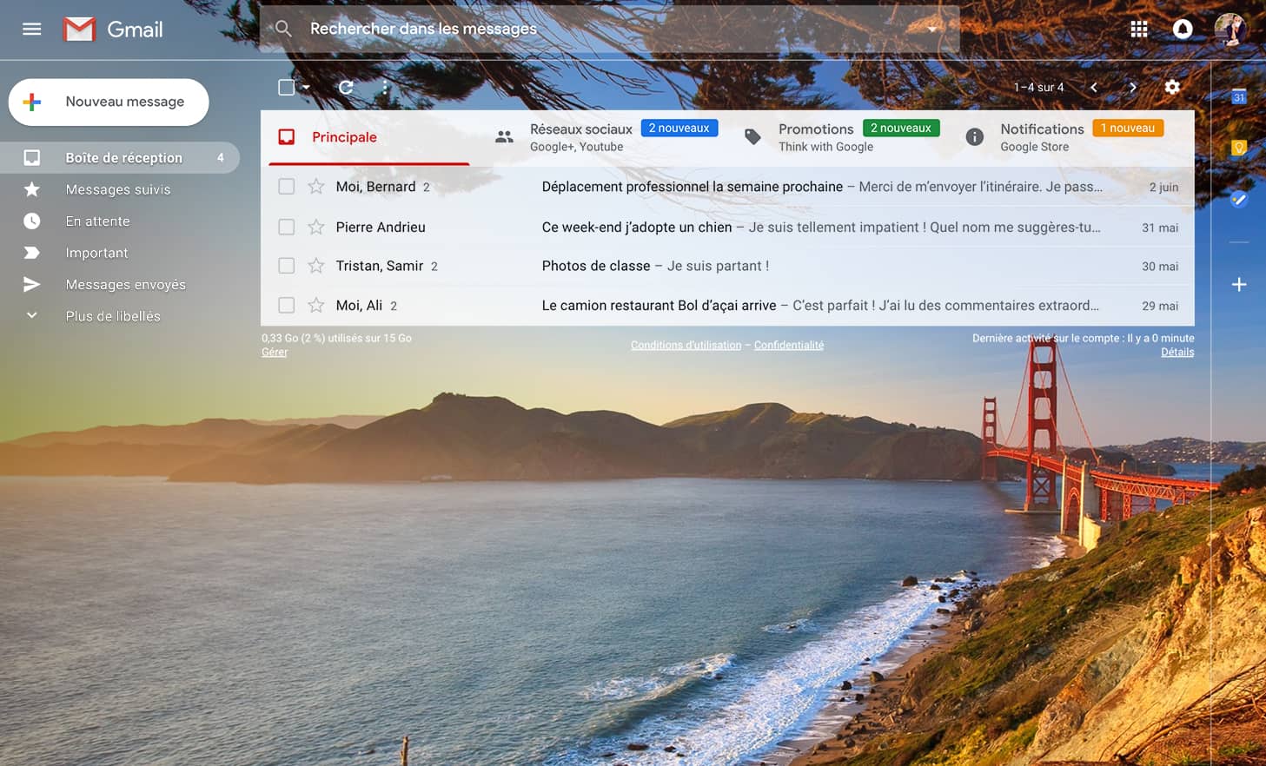1266x766 pixels.
Task: Open Google Calendar side panel
Action: (x=1239, y=96)
